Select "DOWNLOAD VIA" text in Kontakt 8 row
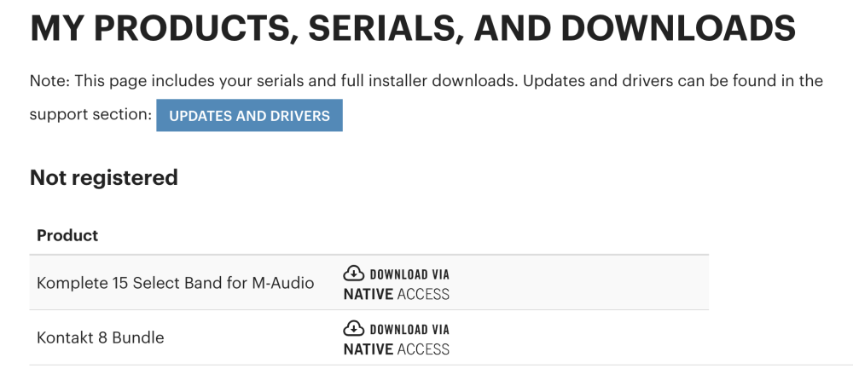This screenshot has width=853, height=392. pos(409,329)
